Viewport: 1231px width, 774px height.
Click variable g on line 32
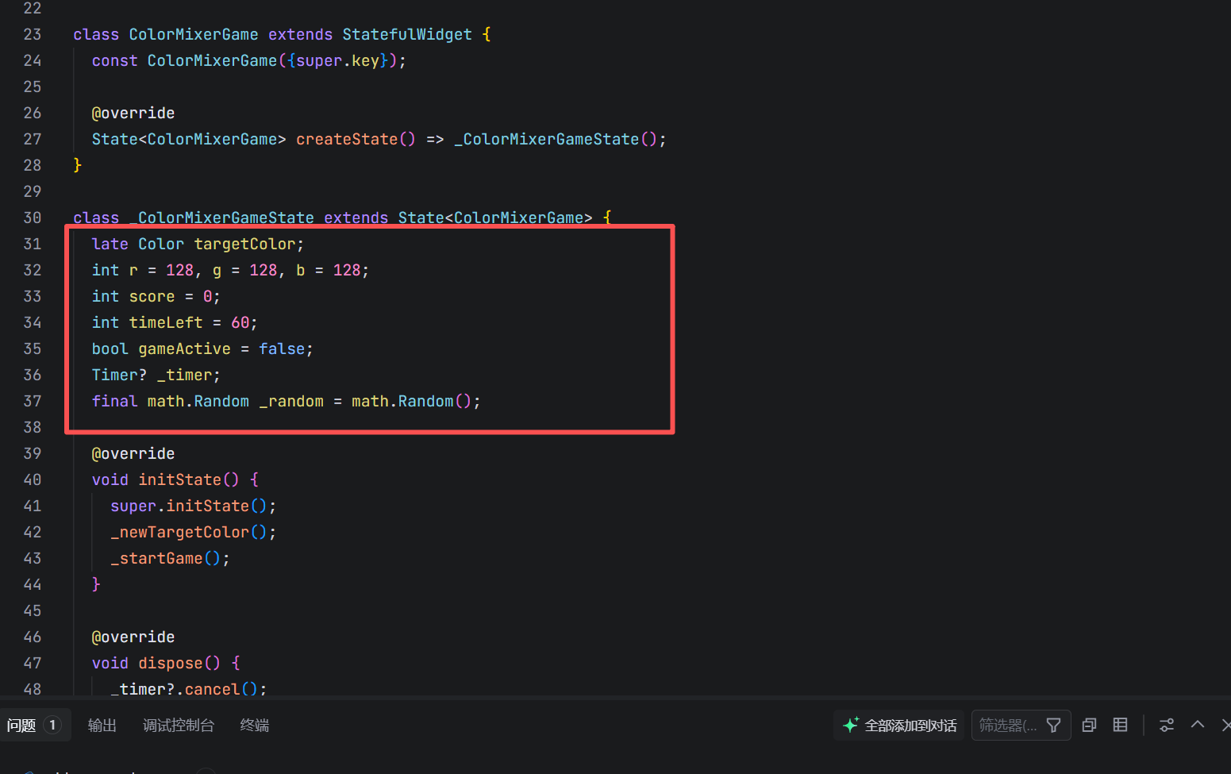pyautogui.click(x=217, y=271)
